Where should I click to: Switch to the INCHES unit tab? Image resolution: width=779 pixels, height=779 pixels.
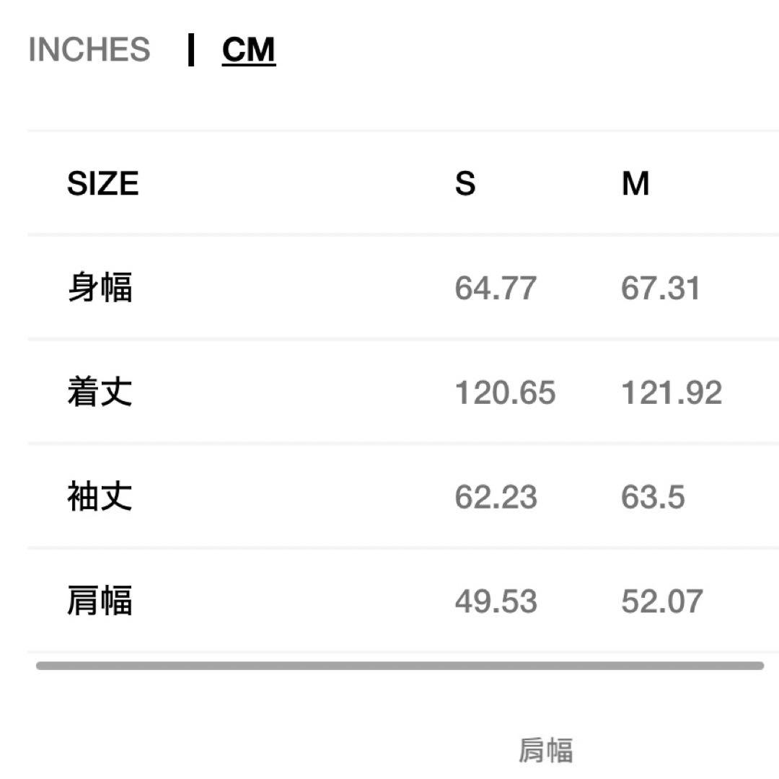click(89, 50)
